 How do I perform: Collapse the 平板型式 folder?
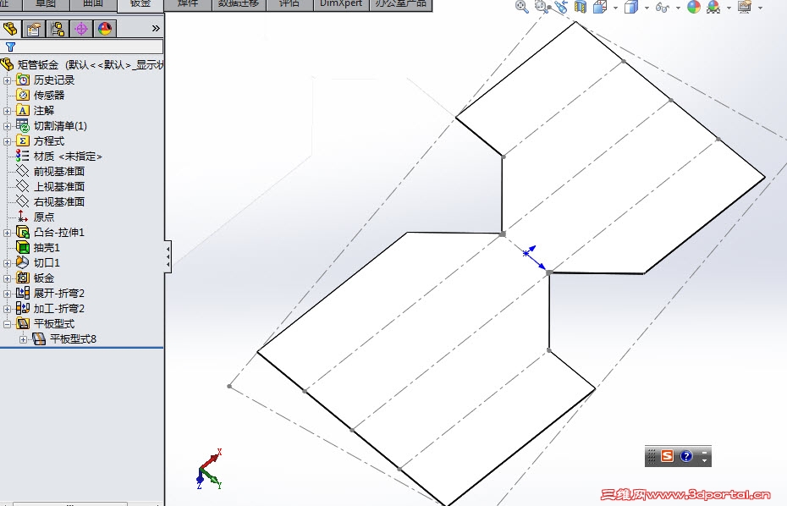[x=7, y=324]
